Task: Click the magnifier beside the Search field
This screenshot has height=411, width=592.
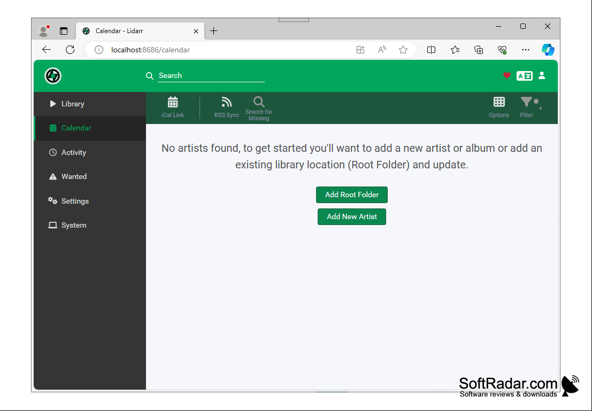Action: coord(150,76)
